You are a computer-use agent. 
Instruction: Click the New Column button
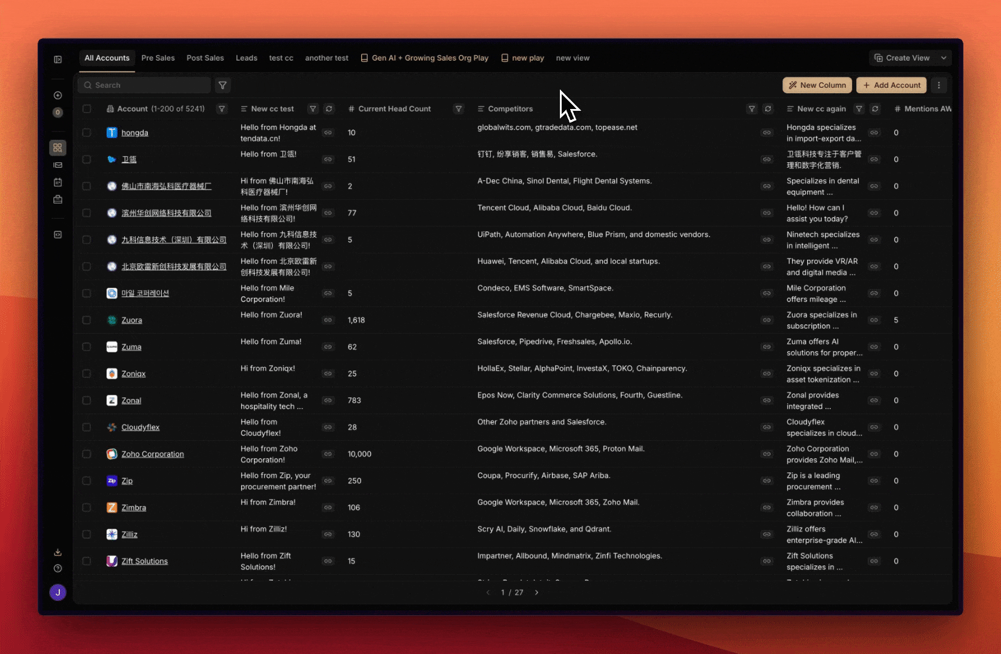[817, 85]
